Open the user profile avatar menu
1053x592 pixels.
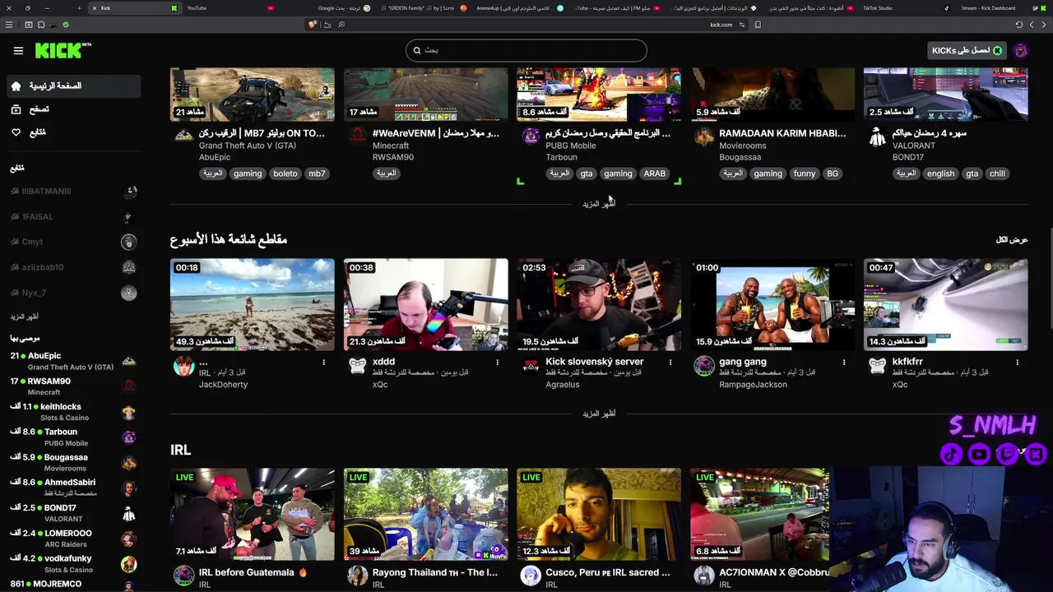[x=1021, y=50]
